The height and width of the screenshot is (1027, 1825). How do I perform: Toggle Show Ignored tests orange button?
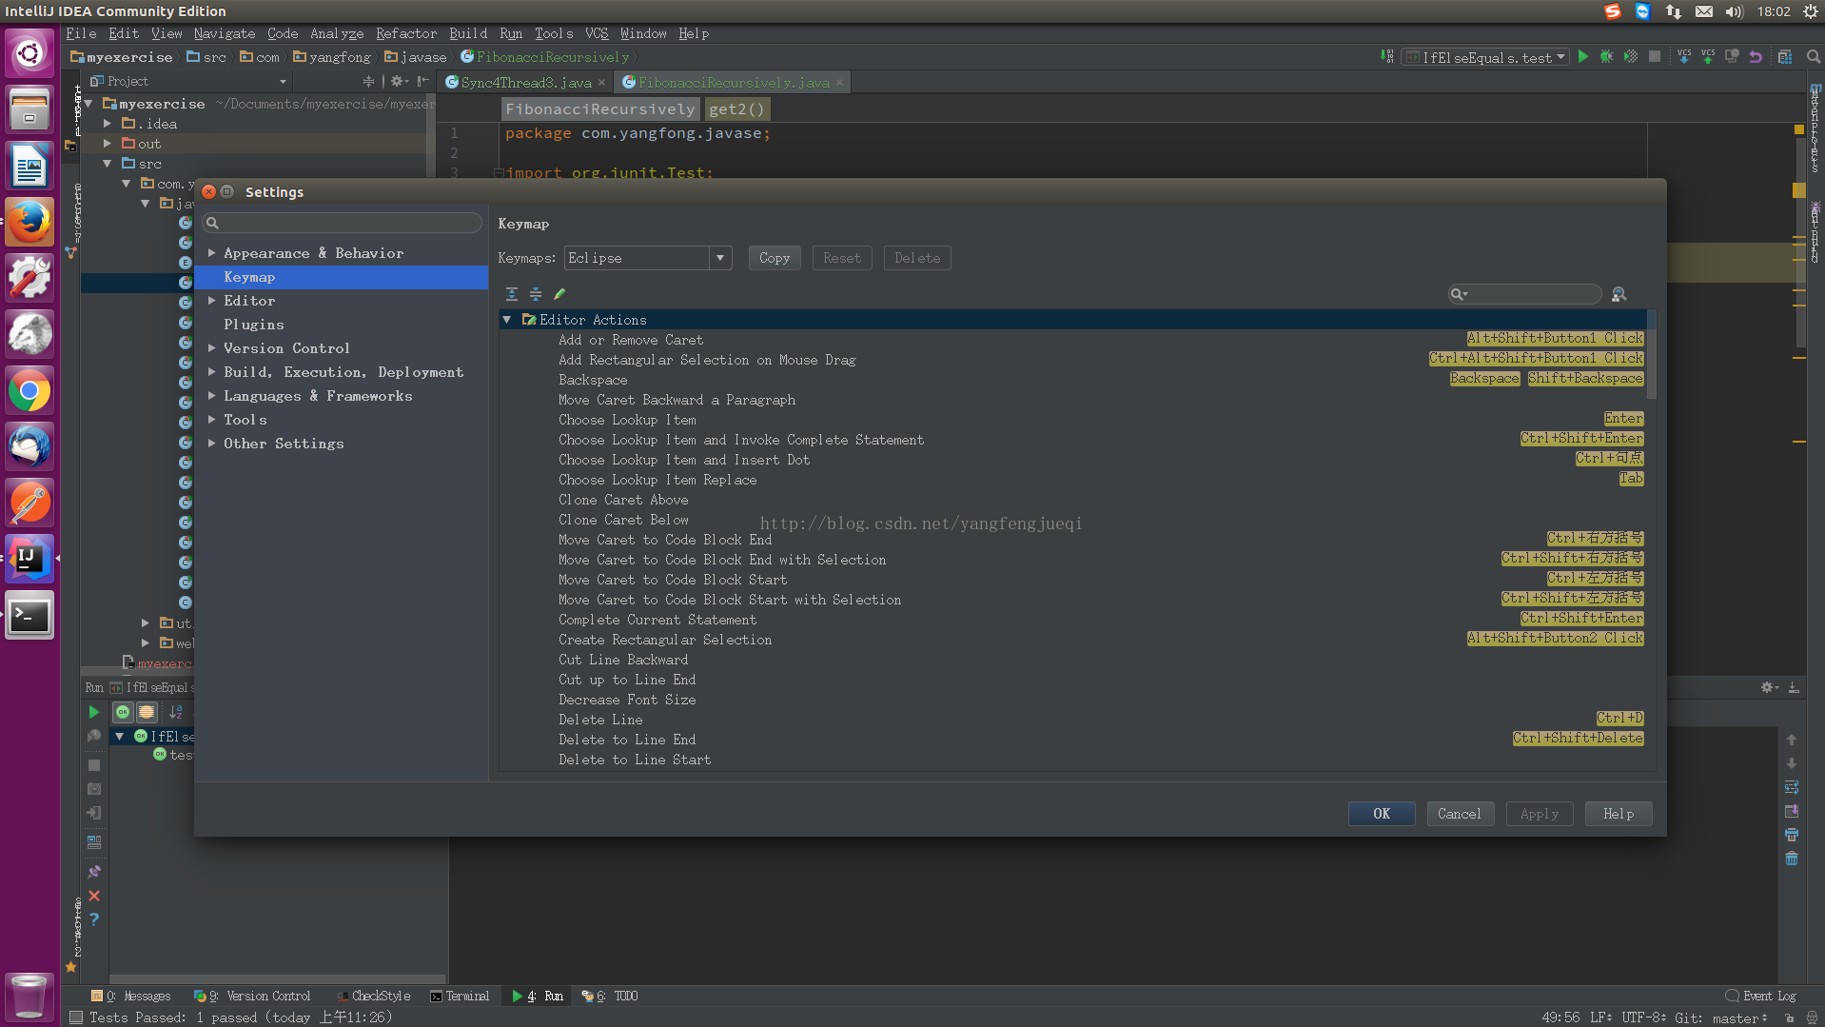tap(147, 712)
